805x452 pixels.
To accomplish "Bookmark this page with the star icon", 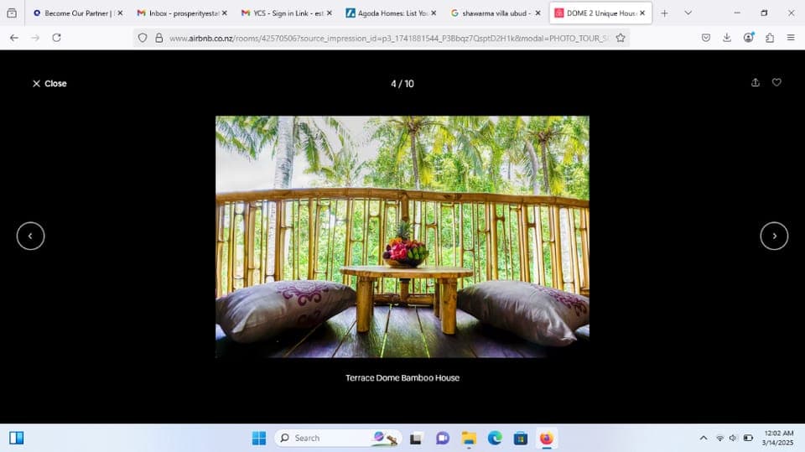I will 621,38.
